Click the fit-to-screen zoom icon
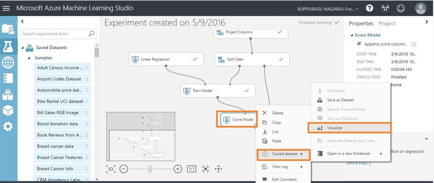The height and width of the screenshot is (183, 434). [111, 169]
